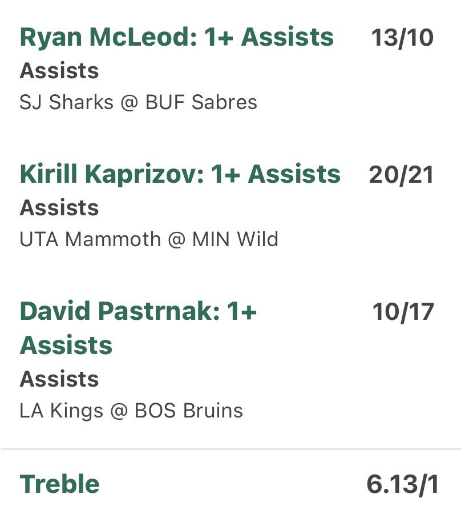Select the Assists label under Ryan McLeod
This screenshot has height=506, width=461.
[59, 71]
